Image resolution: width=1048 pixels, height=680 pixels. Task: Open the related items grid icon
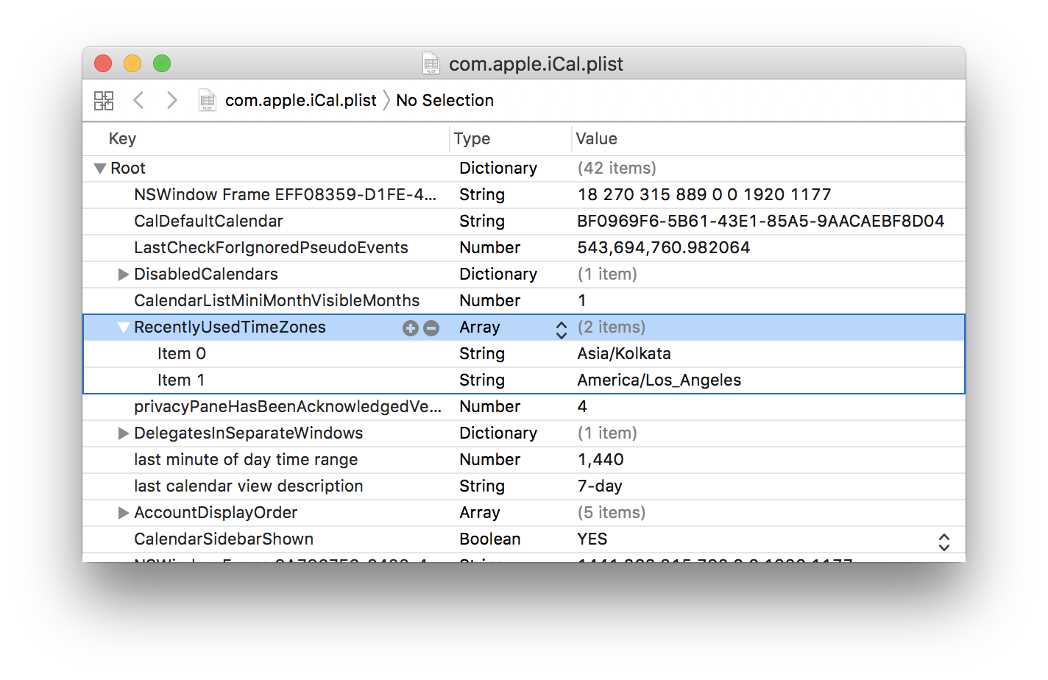click(104, 101)
